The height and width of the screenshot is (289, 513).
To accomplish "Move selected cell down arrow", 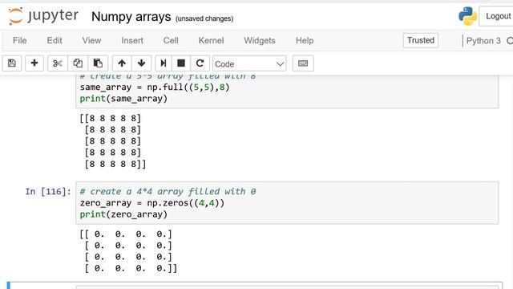I will (x=141, y=63).
